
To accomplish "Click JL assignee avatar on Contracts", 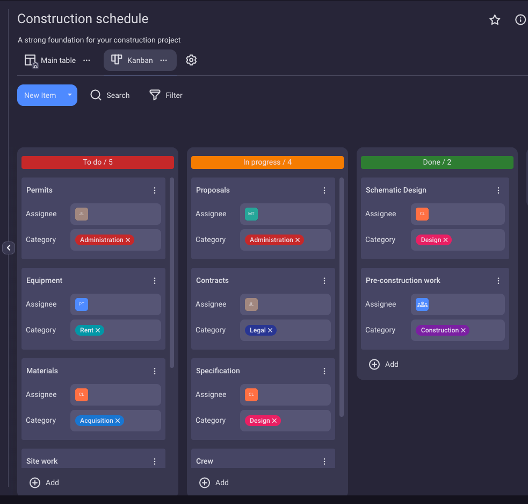I will coord(251,304).
